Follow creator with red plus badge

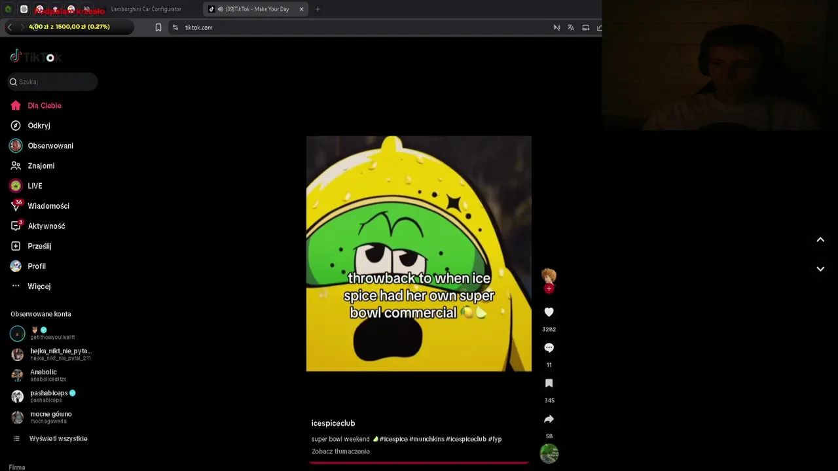pos(549,288)
